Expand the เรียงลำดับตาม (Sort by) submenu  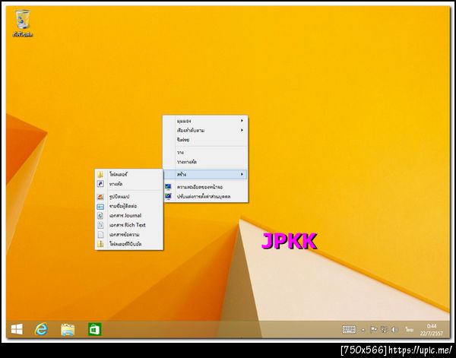tap(205, 130)
